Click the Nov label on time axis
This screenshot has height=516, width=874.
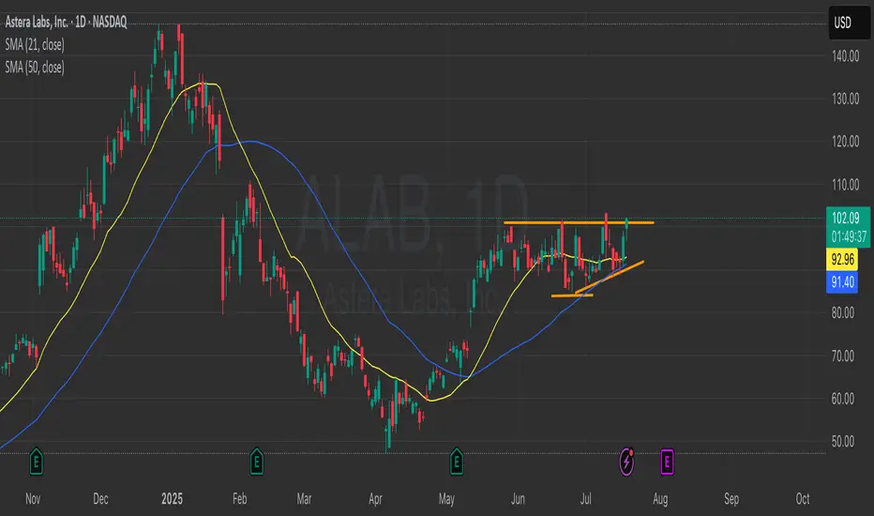pyautogui.click(x=33, y=499)
